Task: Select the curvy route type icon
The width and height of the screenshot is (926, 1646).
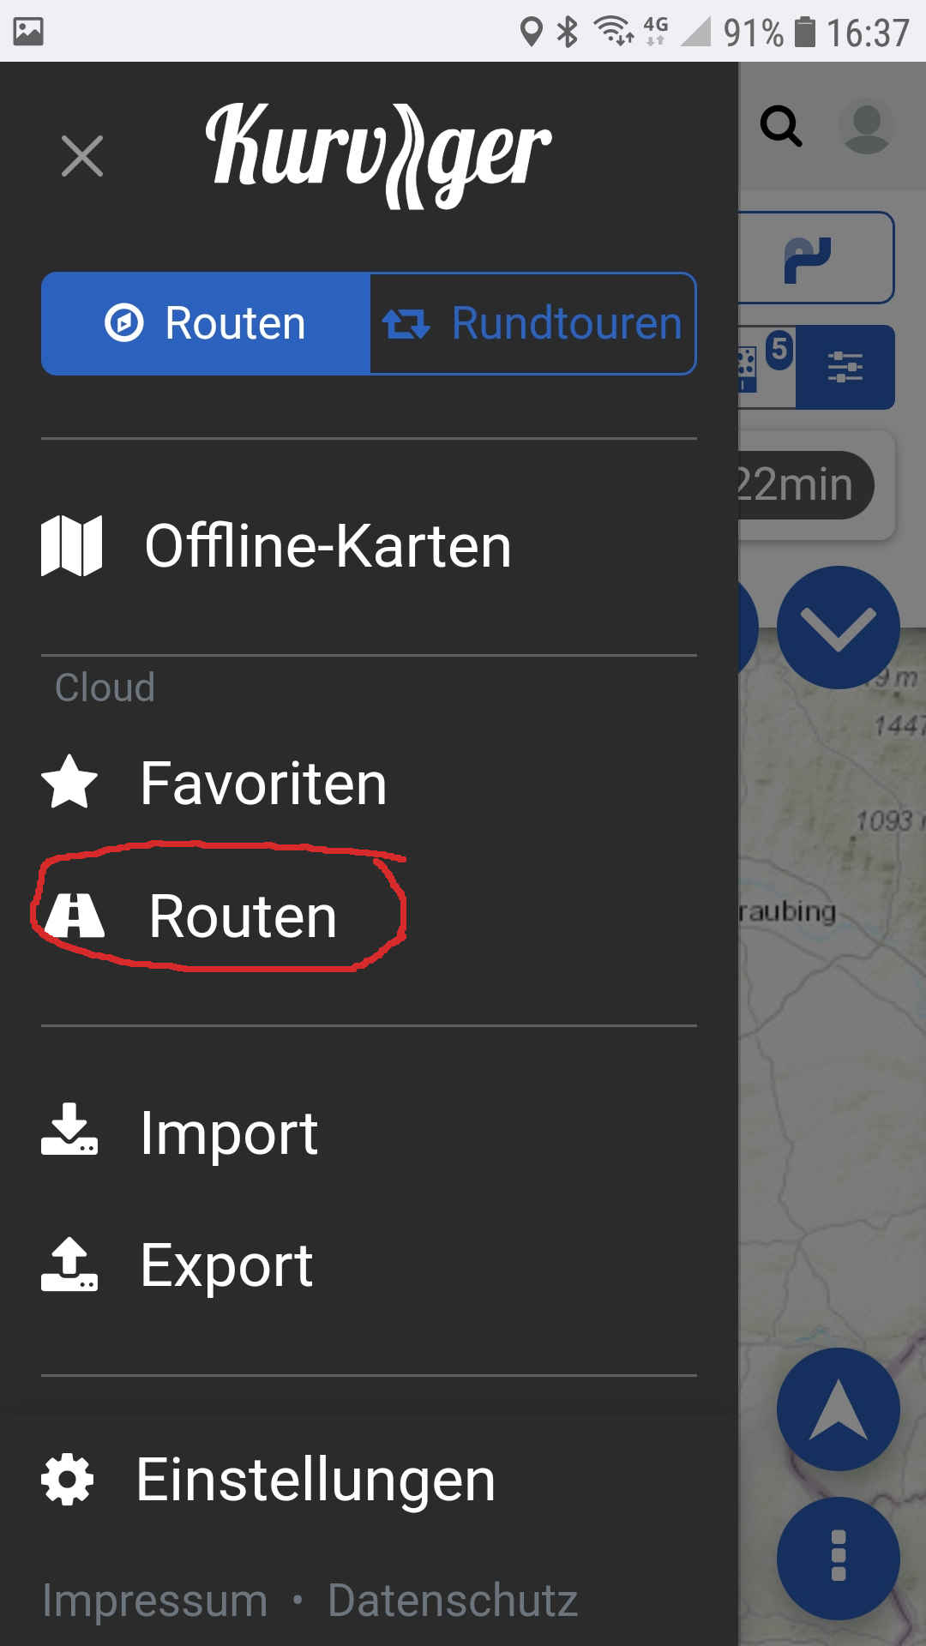Action: (808, 259)
